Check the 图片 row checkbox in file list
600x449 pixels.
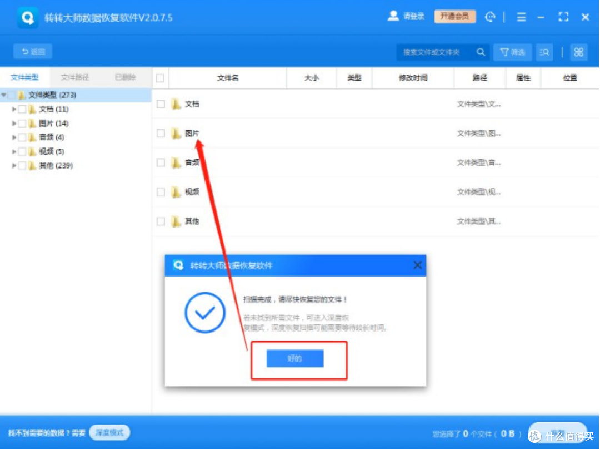coord(161,134)
